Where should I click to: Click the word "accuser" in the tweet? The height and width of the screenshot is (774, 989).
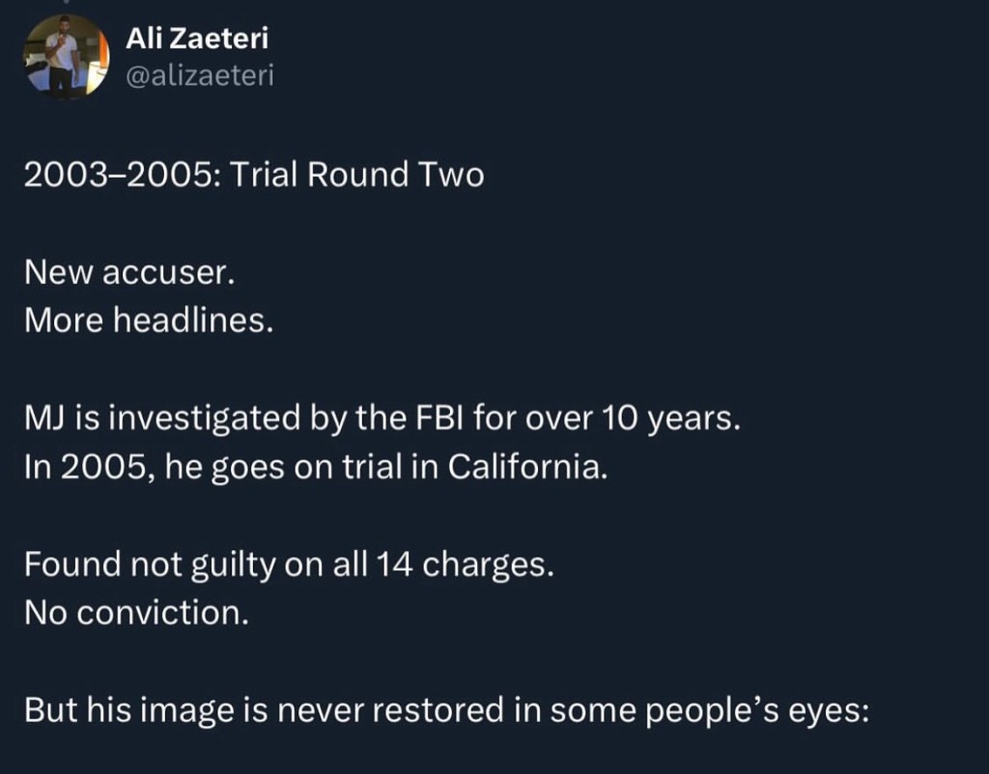point(167,273)
